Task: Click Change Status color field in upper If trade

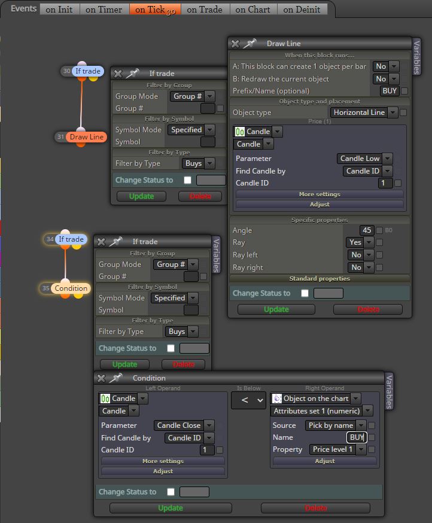Action: click(x=211, y=180)
